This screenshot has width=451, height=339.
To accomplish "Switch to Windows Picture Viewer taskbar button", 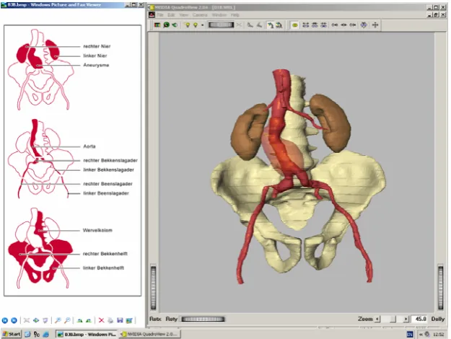I will (86, 334).
